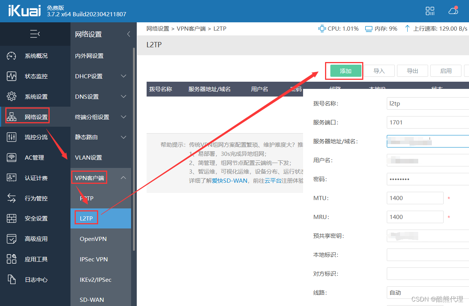Open 系统设置 gear icon
Image resolution: width=469 pixels, height=306 pixels.
click(12, 96)
